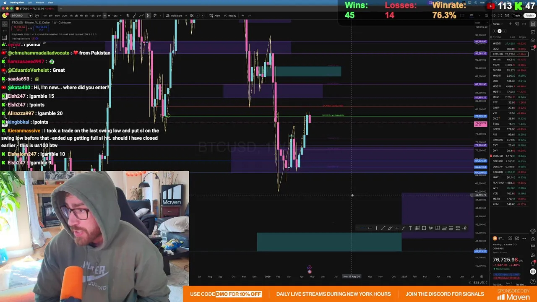
Task: Open the watchlist panel icon in right sidebar
Action: [533, 24]
